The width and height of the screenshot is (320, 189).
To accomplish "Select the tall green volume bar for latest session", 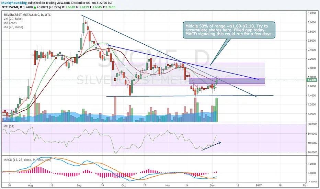I will [217, 110].
